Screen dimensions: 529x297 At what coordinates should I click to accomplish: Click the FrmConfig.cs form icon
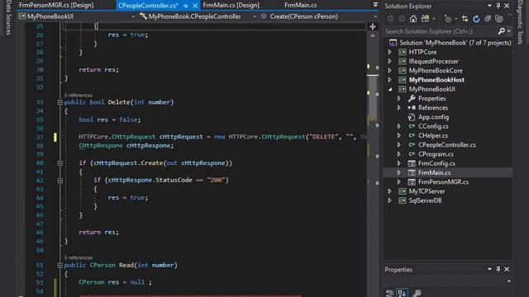(x=412, y=163)
